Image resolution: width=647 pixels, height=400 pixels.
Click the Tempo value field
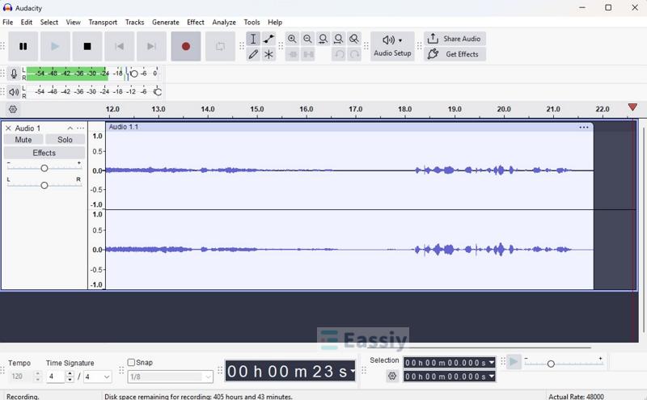click(21, 377)
